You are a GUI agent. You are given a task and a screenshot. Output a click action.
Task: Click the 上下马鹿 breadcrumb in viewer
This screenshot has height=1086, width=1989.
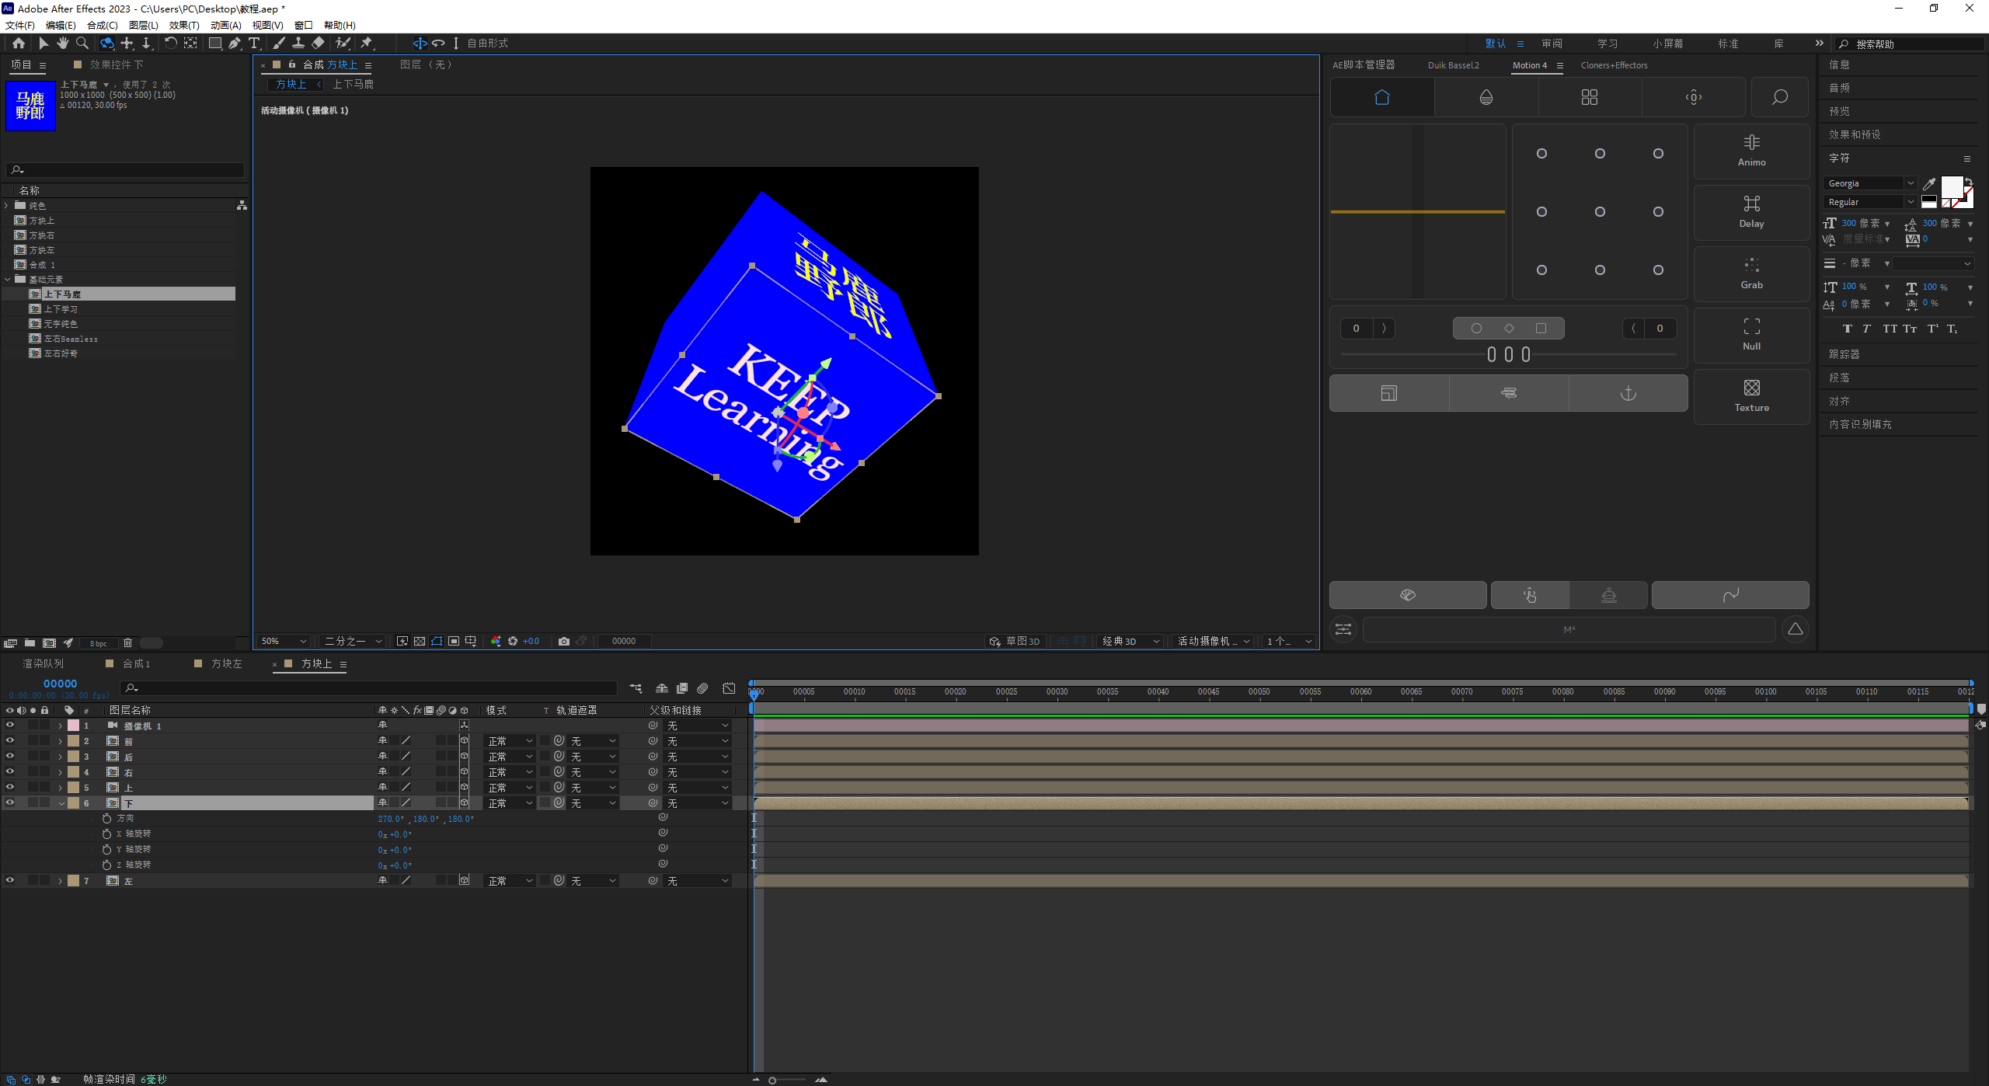click(353, 84)
